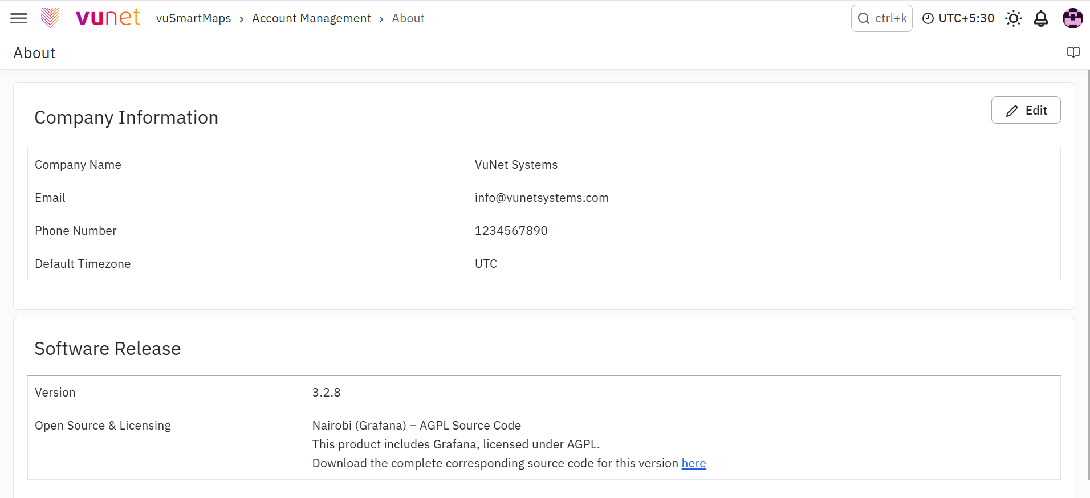Open the user profile avatar
Screen dimensions: 1090x498
1072,18
